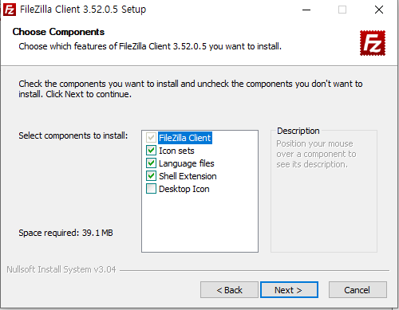This screenshot has height=310, width=399.
Task: Minimize the setup window
Action: coord(306,10)
